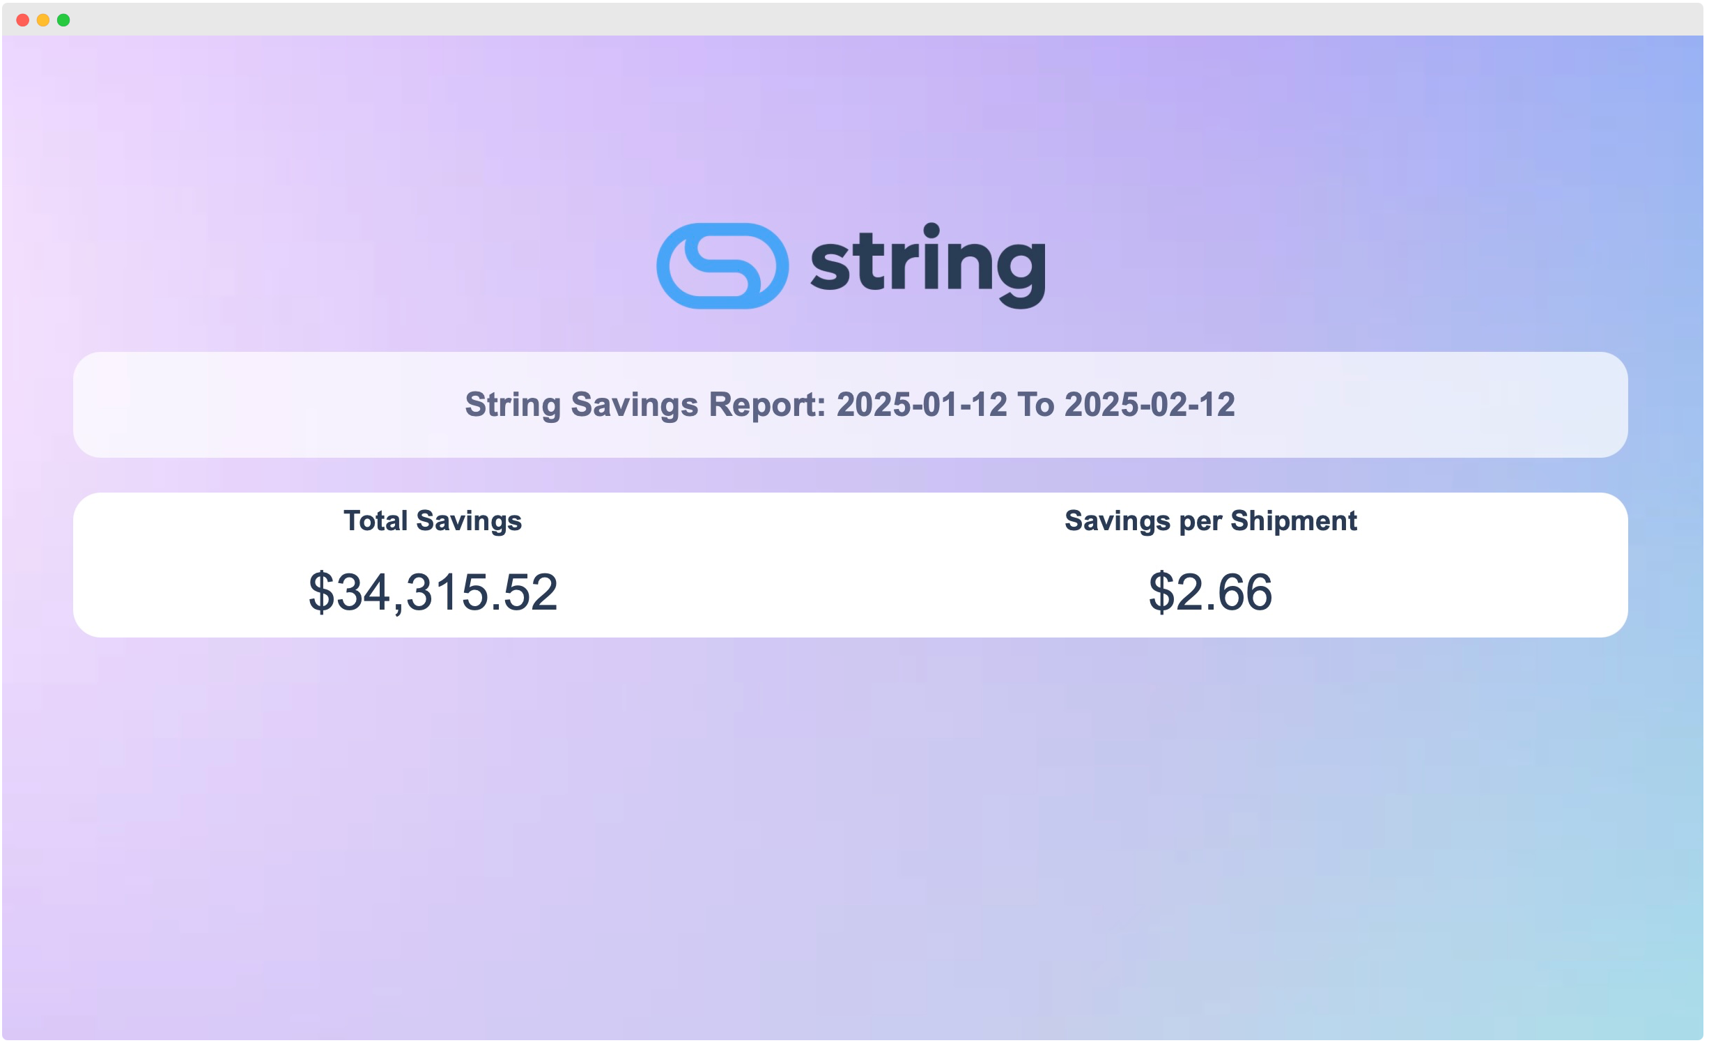This screenshot has height=1043, width=1709.
Task: Click the dot of the "i" in wordmark
Action: (931, 231)
